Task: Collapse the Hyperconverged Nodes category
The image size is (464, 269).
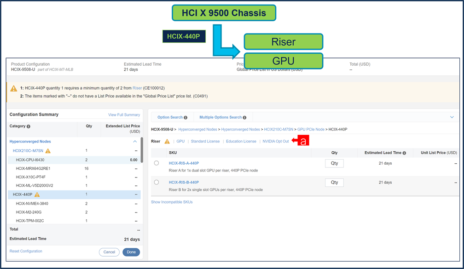Action: 135,142
